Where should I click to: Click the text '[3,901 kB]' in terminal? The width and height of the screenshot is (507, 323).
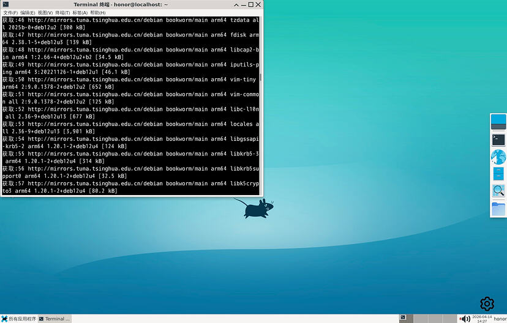pos(79,132)
